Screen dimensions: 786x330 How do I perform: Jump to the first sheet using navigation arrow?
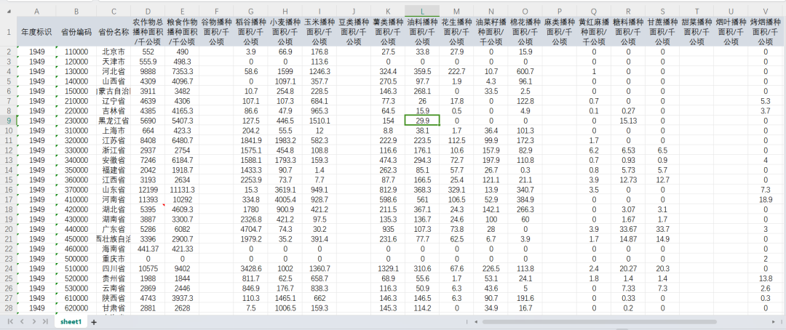[x=10, y=321]
